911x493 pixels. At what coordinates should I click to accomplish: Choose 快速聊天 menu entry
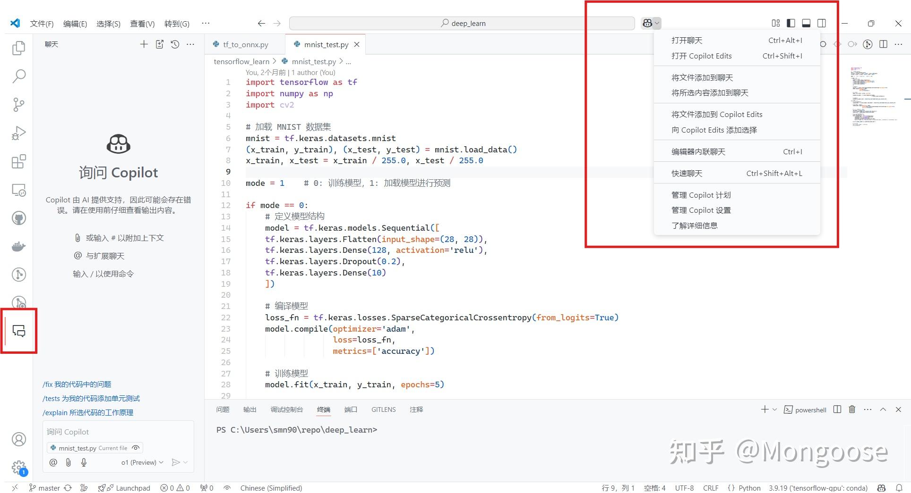point(737,173)
